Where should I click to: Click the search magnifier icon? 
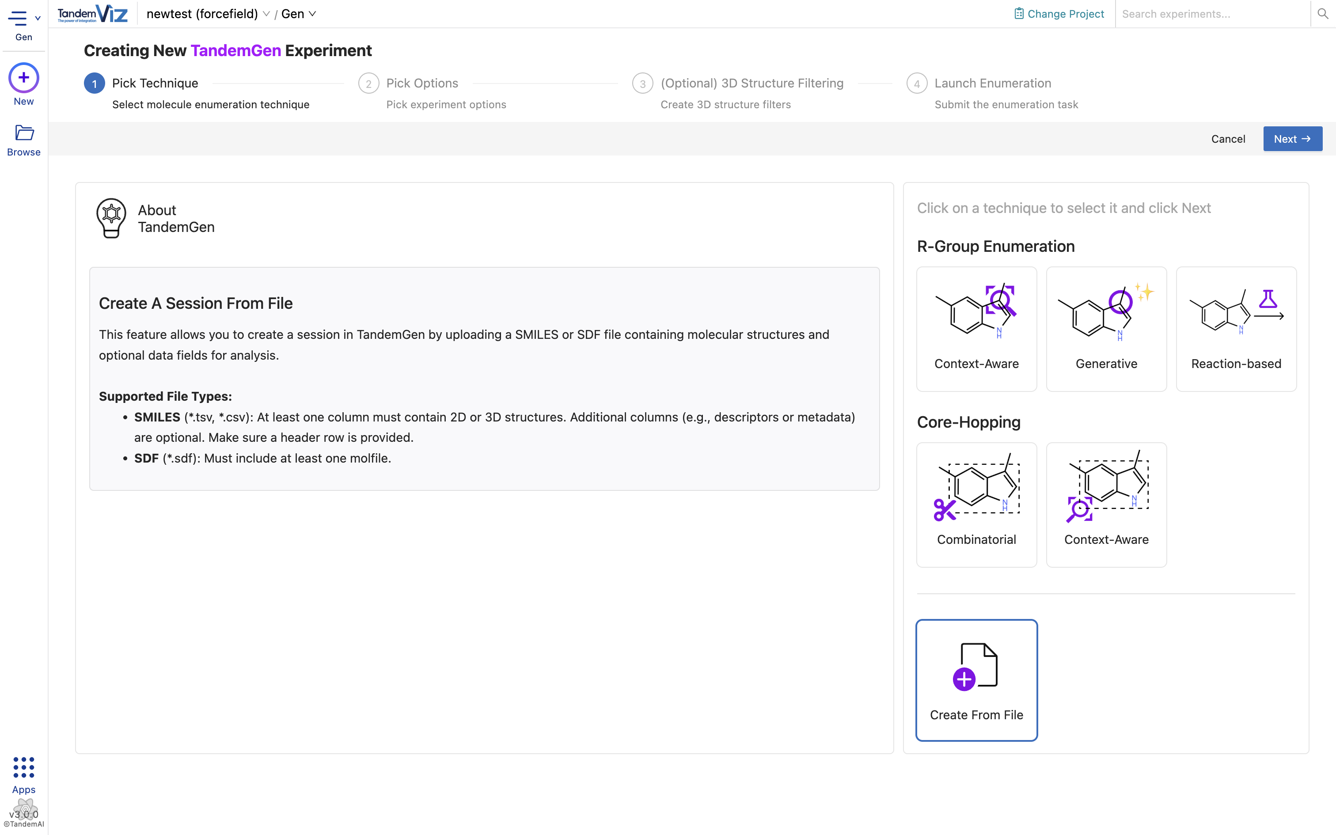(1323, 14)
